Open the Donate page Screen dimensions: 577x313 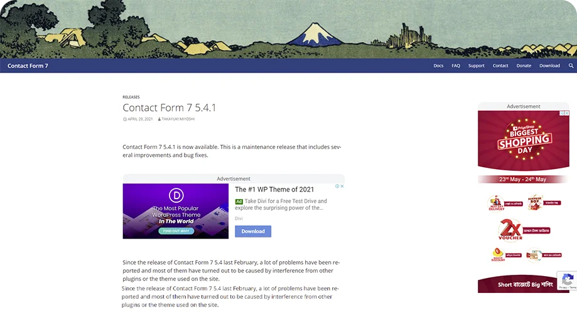[524, 66]
